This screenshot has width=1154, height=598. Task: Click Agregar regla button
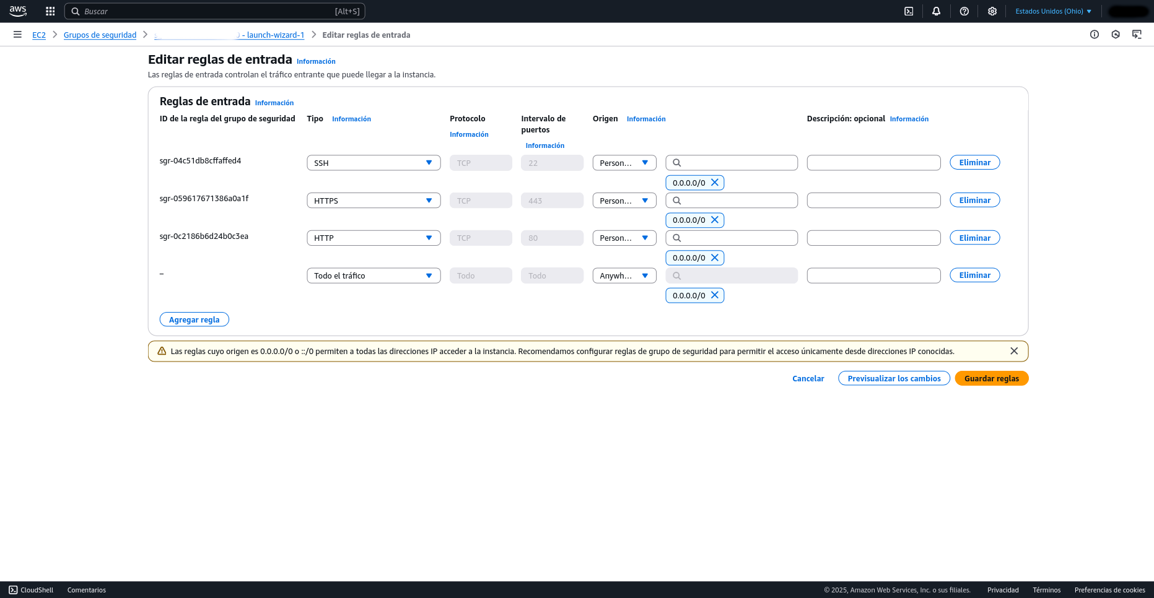[x=195, y=319]
